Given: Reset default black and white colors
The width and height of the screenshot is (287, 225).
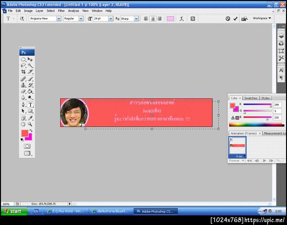Looking at the screenshot, I should 22,140.
